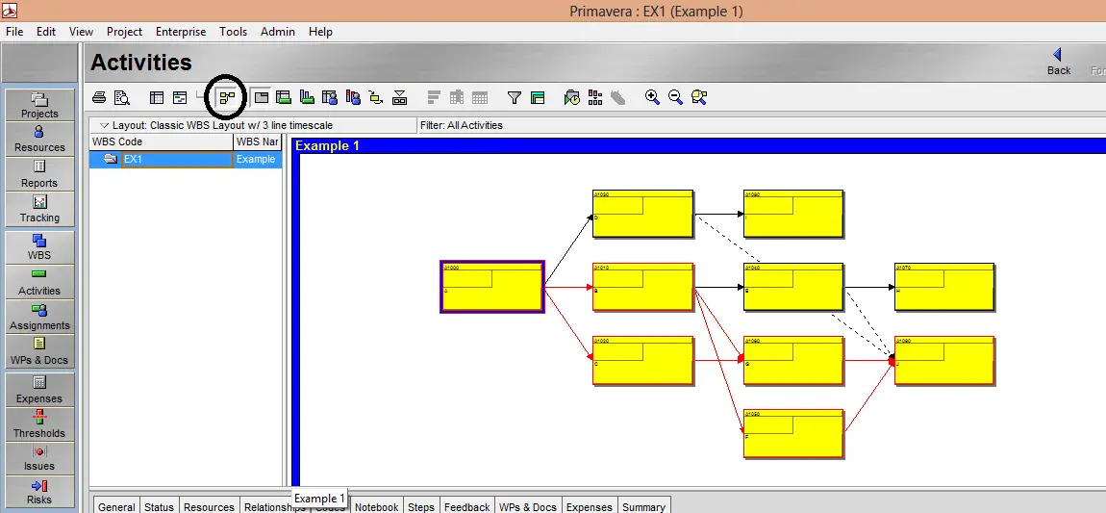Select activity box H in the network
This screenshot has width=1106, height=513.
(x=945, y=287)
